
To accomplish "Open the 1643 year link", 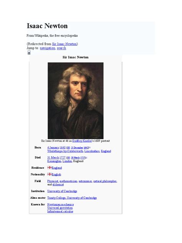I will pyautogui.click(x=63, y=148).
